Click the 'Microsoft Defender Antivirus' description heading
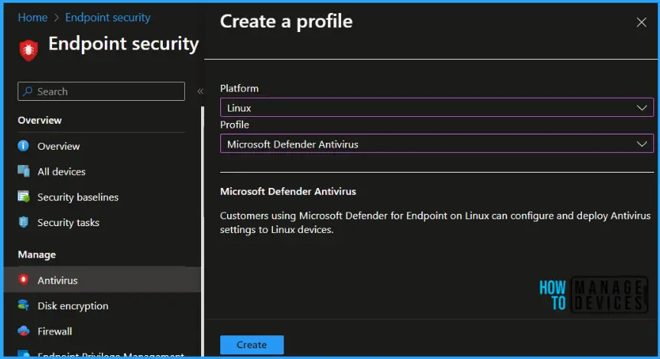This screenshot has height=359, width=660. pos(288,191)
